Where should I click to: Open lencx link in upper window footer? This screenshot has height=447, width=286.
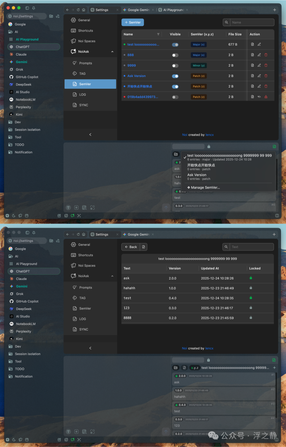[x=209, y=135]
